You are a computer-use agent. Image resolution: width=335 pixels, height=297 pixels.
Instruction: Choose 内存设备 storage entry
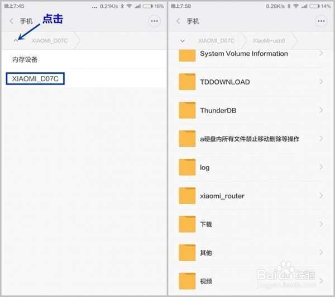84,59
